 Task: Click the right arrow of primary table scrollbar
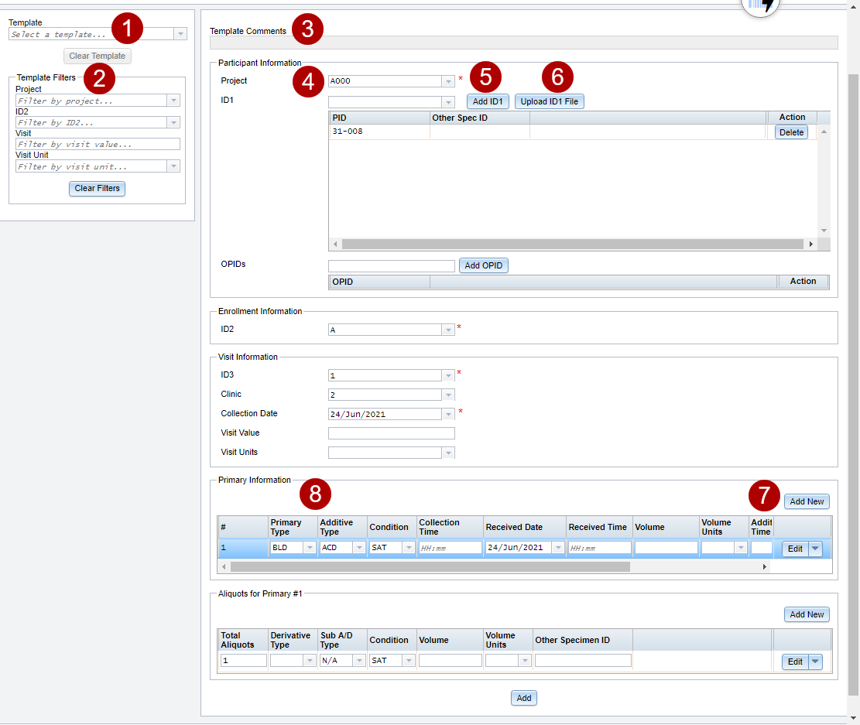click(764, 566)
